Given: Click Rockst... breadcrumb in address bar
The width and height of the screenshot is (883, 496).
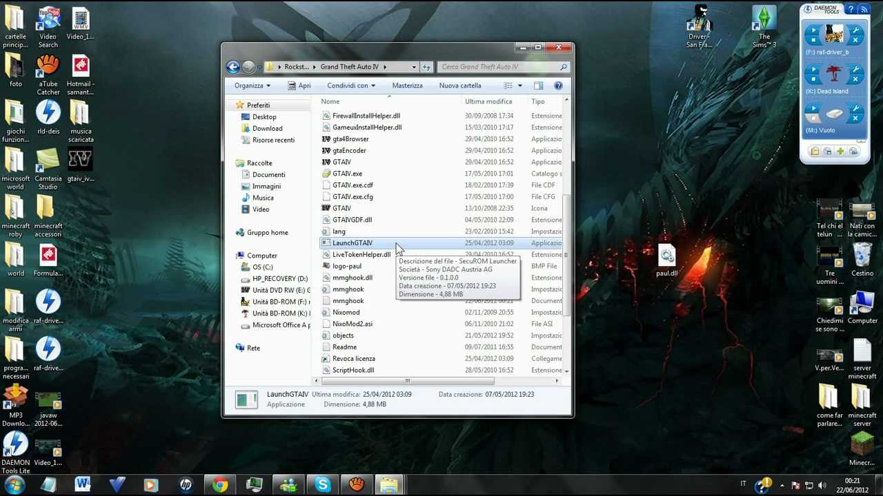Looking at the screenshot, I should point(297,67).
